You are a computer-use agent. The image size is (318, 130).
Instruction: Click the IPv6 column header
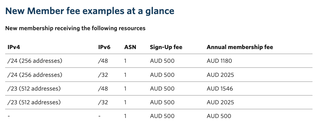(x=104, y=47)
